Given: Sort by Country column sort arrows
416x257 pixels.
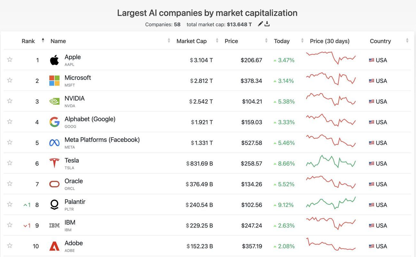Looking at the screenshot, I should point(407,41).
